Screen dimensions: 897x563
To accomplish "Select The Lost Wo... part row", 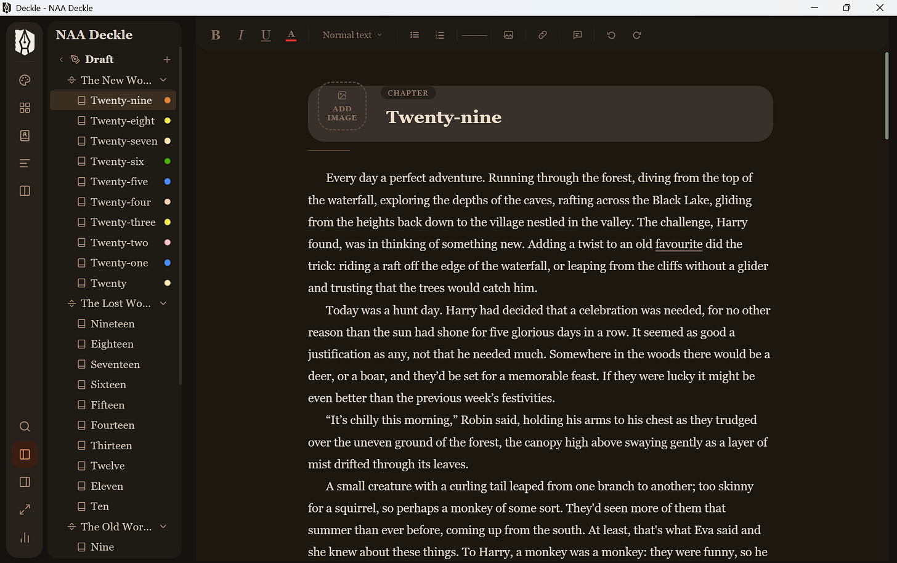I will tap(113, 303).
